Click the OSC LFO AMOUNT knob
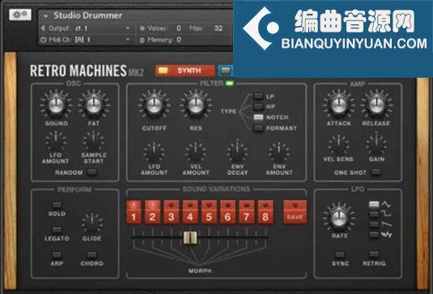Image resolution: width=433 pixels, height=294 pixels. tap(56, 143)
